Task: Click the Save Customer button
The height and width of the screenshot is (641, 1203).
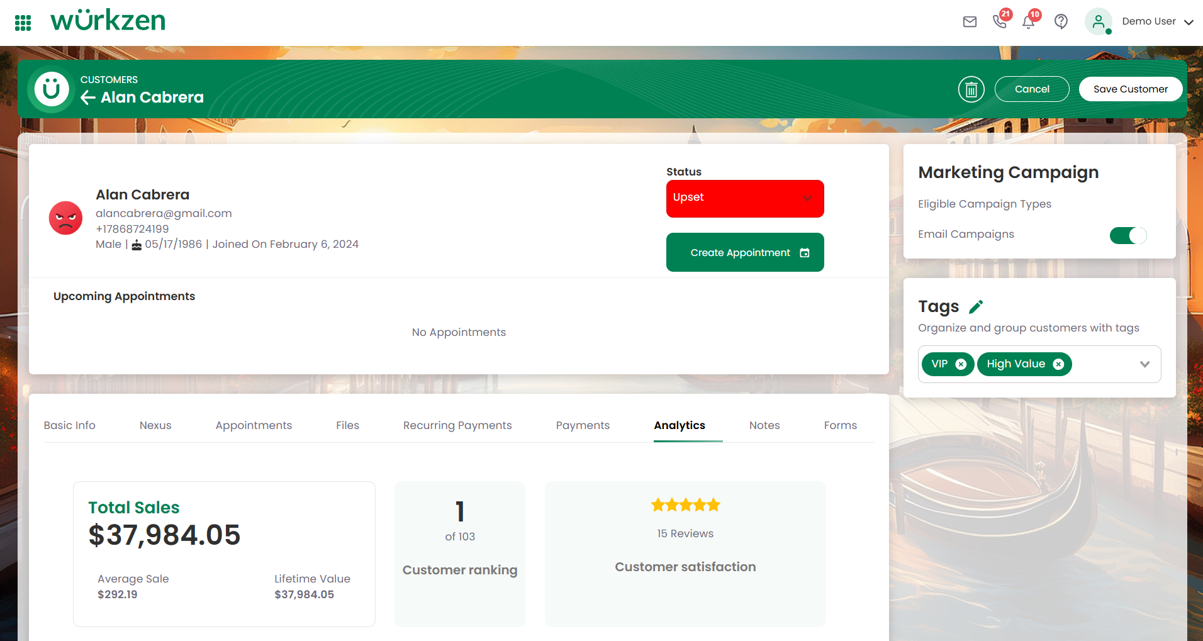Action: pos(1130,89)
